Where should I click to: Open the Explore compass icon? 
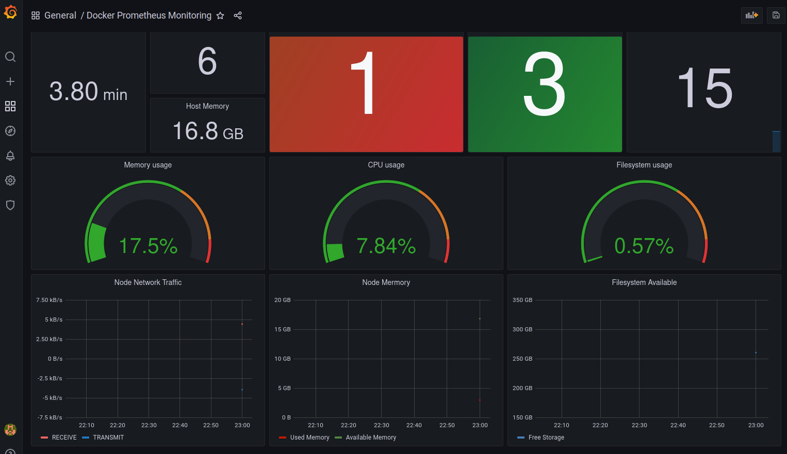coord(10,131)
